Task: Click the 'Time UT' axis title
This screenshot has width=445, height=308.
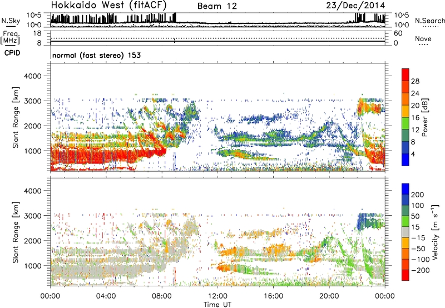Action: (x=217, y=304)
